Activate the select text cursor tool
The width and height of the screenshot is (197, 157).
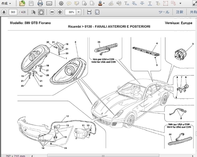click(33, 12)
